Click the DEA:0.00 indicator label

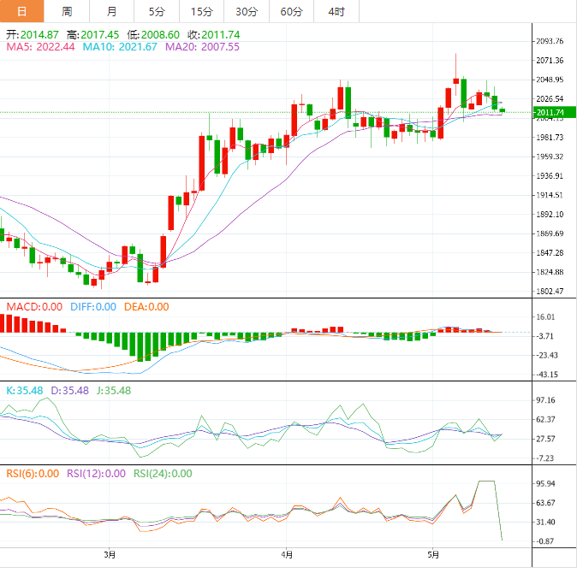click(x=146, y=306)
